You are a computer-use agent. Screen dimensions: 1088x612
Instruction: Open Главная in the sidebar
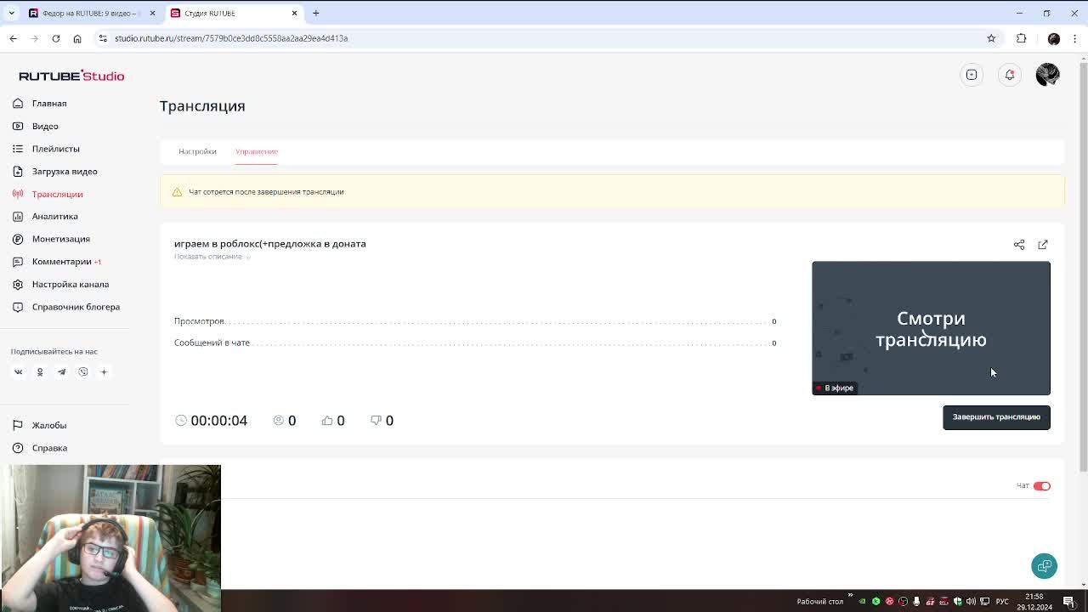49,104
